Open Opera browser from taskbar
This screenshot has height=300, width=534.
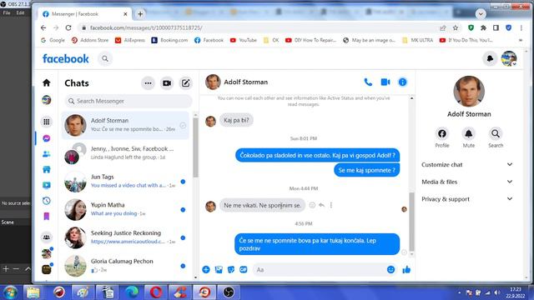pos(156,292)
